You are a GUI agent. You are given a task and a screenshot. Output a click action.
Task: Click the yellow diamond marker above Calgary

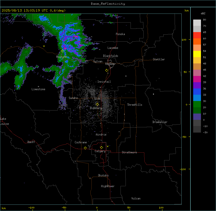tap(102, 148)
